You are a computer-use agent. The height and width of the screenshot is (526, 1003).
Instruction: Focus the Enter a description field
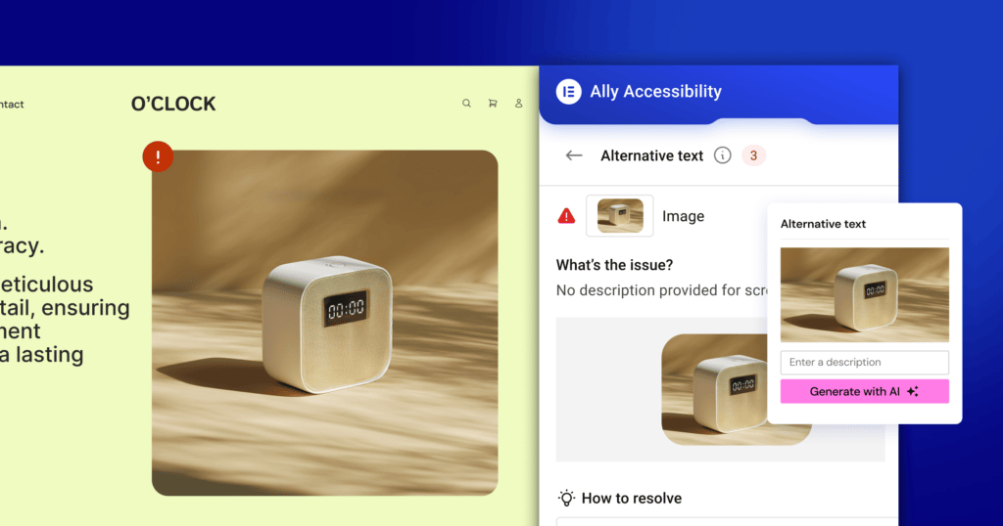click(864, 362)
